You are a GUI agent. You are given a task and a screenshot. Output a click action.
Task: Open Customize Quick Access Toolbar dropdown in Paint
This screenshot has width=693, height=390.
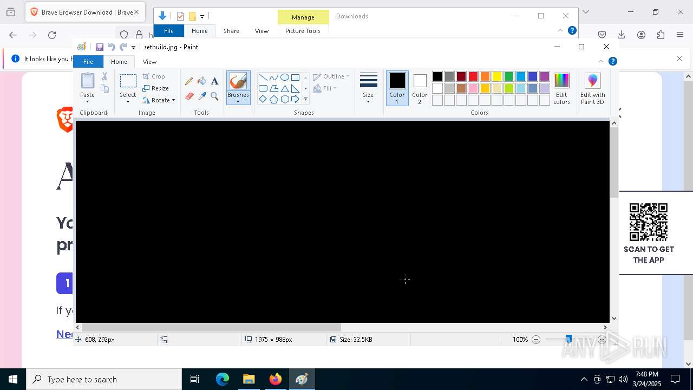tap(134, 48)
